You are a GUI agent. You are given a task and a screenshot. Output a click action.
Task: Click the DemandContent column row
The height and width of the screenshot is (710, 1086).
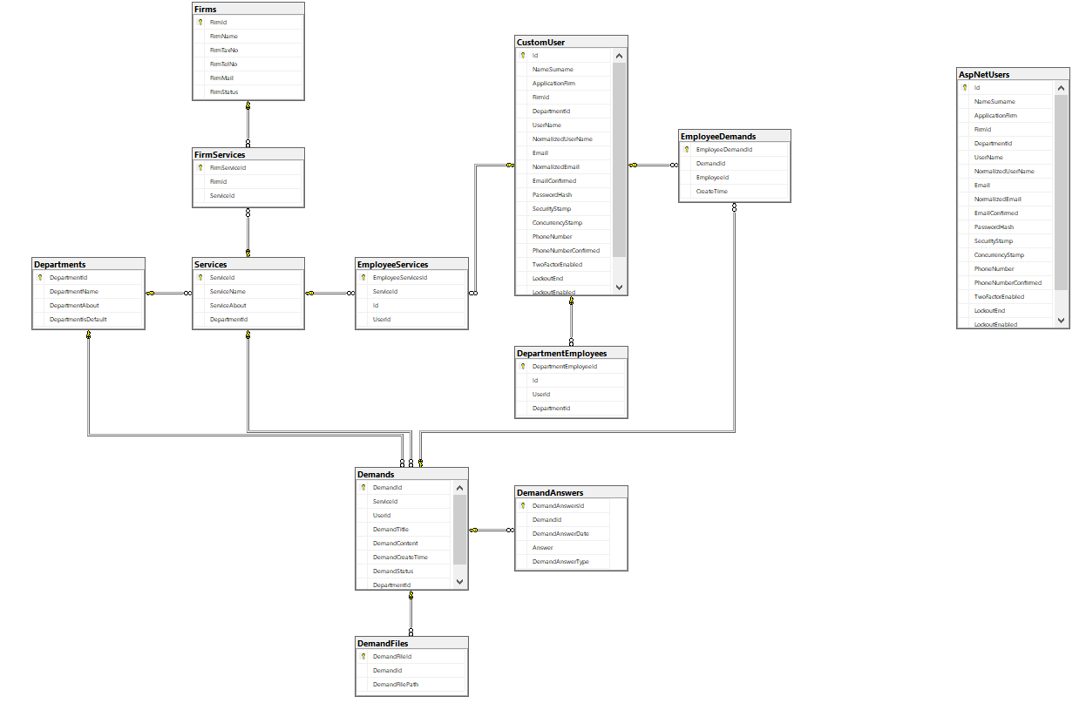click(404, 544)
